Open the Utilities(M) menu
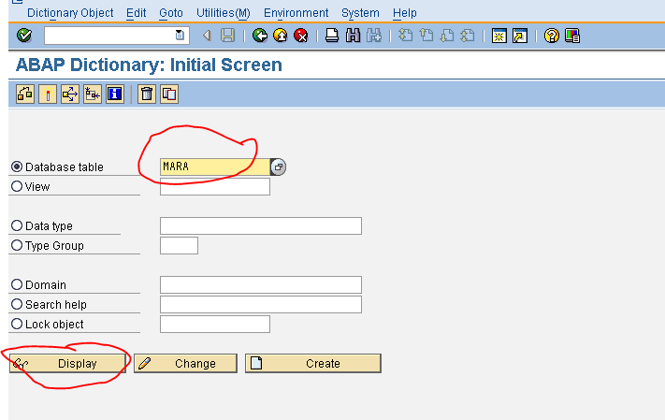 click(224, 13)
